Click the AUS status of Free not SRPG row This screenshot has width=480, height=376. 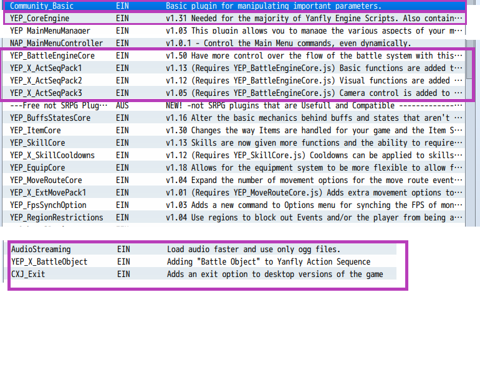(x=122, y=106)
